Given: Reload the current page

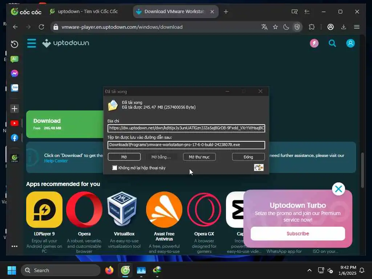Looking at the screenshot, I should [41, 27].
